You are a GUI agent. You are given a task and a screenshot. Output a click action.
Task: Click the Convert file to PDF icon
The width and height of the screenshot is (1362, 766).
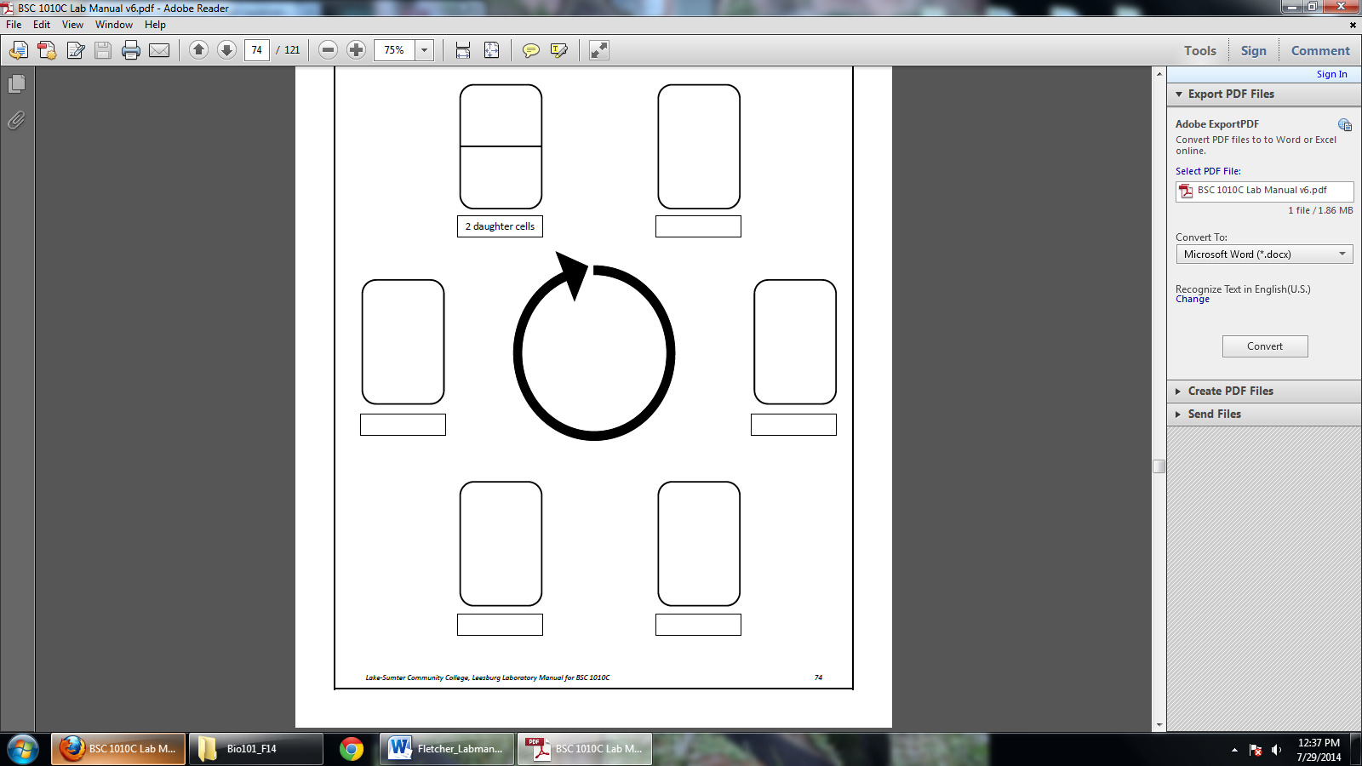pyautogui.click(x=47, y=50)
